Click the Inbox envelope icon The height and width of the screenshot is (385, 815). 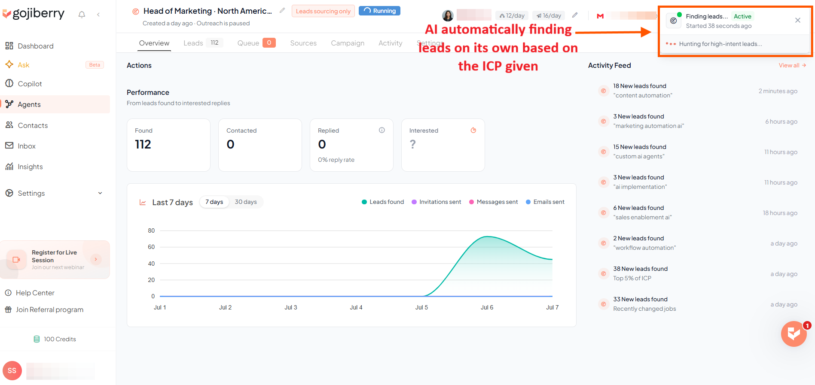[x=9, y=146]
